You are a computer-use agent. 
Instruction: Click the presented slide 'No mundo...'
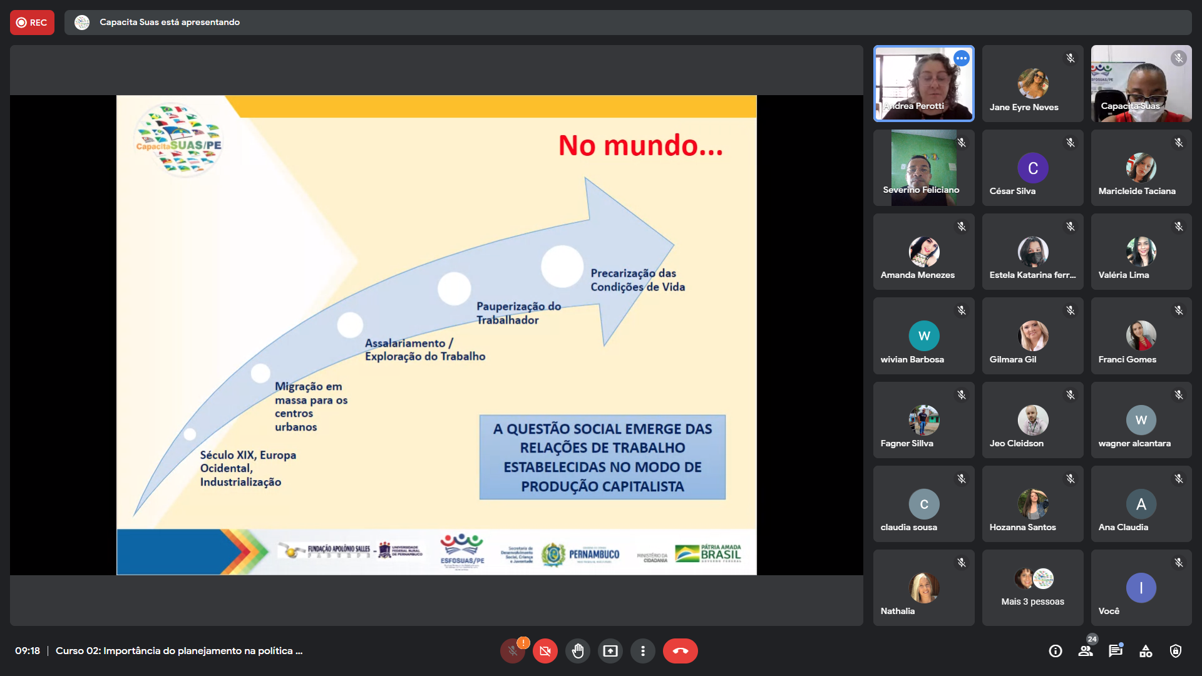[x=436, y=335]
